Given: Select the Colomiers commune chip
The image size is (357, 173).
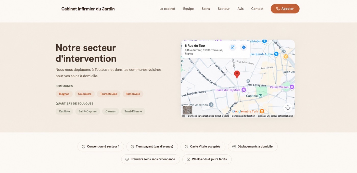Looking at the screenshot, I should [x=85, y=94].
